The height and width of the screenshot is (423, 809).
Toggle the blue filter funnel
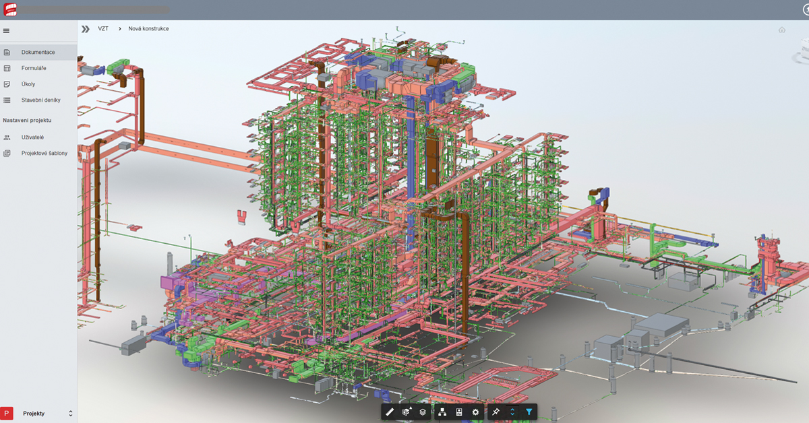pos(529,412)
